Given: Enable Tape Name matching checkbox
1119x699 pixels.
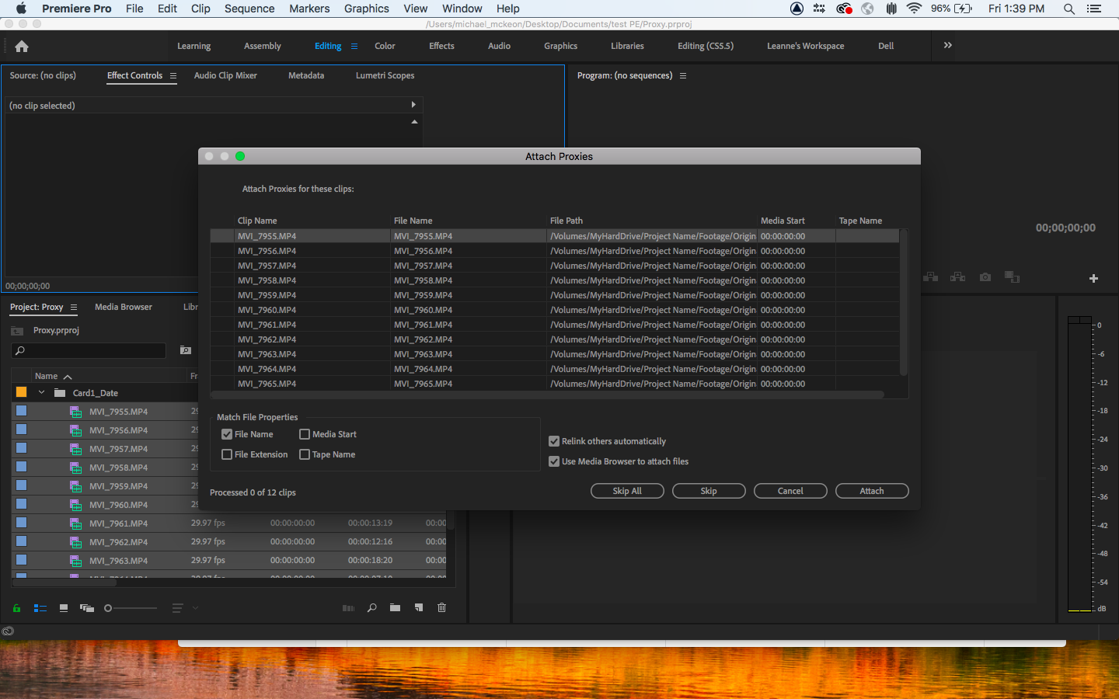Looking at the screenshot, I should point(305,454).
